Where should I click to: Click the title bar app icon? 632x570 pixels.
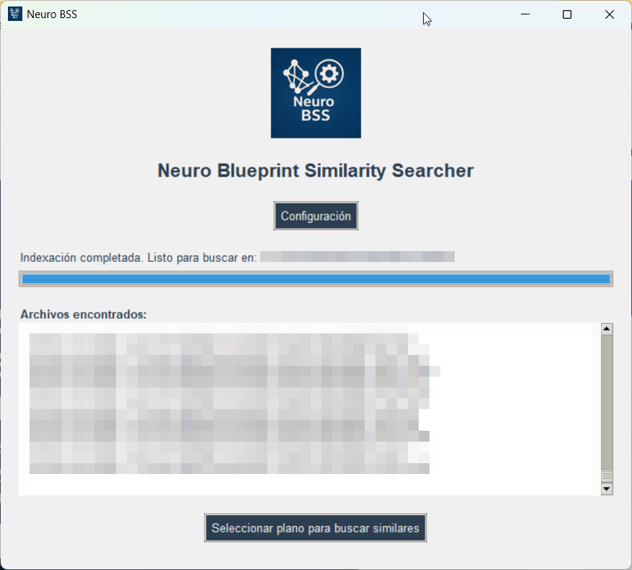point(15,14)
